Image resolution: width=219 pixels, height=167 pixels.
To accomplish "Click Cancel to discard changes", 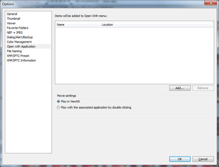I will (203, 159).
